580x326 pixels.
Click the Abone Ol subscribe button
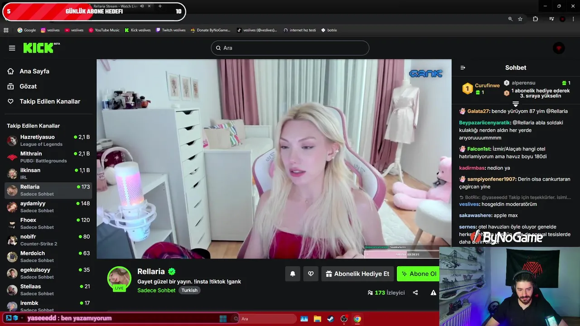pos(418,273)
